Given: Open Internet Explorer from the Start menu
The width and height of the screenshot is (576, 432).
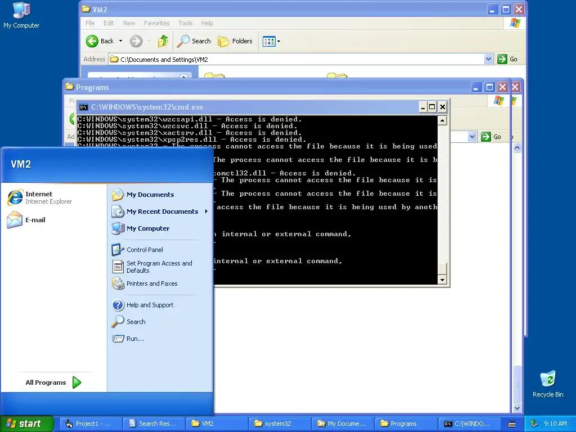Looking at the screenshot, I should pyautogui.click(x=40, y=197).
